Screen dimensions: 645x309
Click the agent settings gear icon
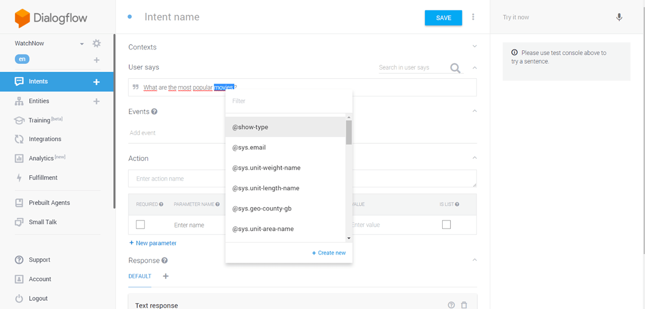pyautogui.click(x=97, y=44)
